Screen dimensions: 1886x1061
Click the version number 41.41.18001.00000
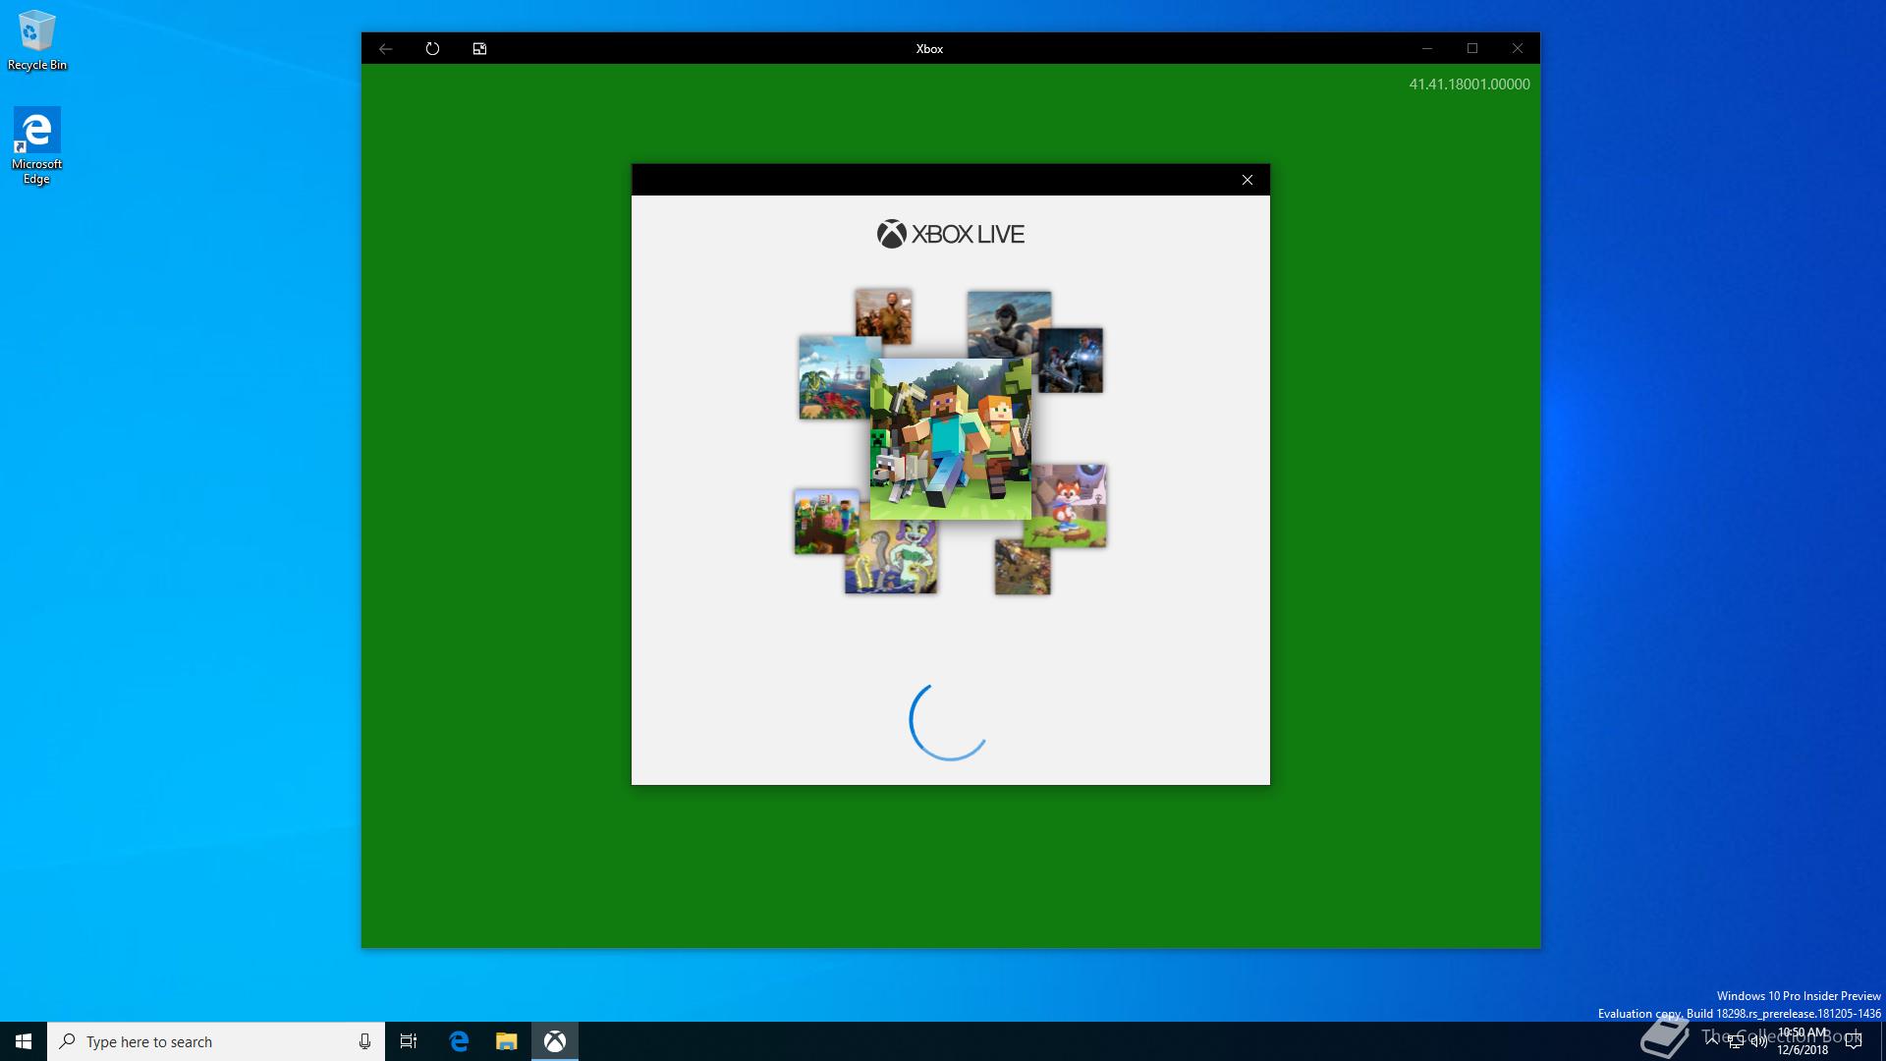pos(1470,84)
